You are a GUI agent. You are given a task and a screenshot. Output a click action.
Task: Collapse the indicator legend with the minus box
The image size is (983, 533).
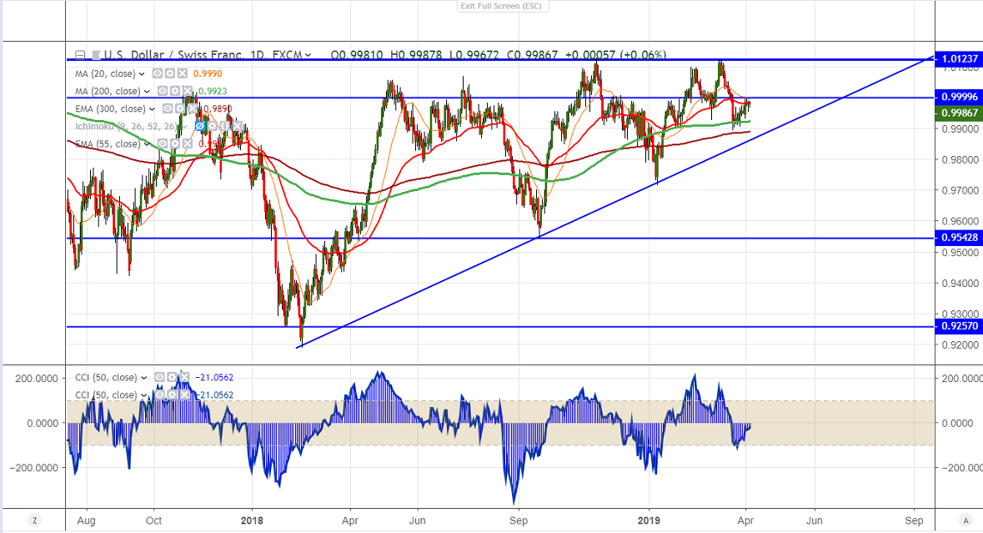pos(79,55)
